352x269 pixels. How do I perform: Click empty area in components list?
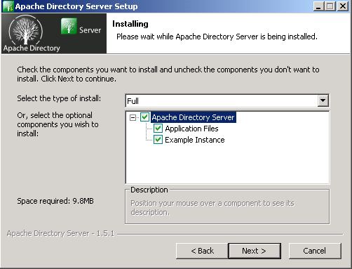227,164
